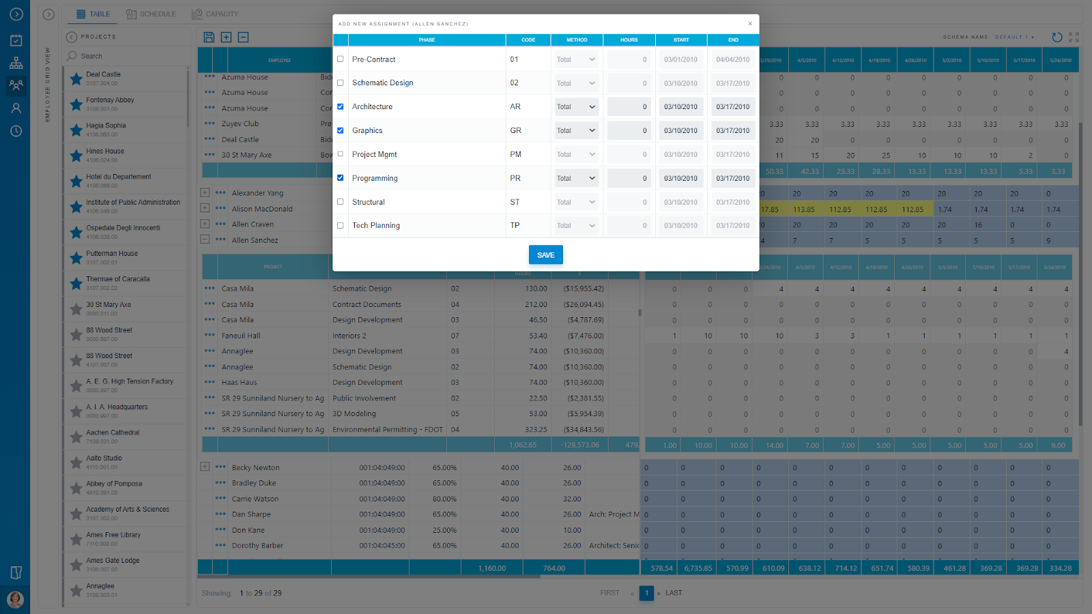The height and width of the screenshot is (614, 1092).
Task: Click the SAVE button in the assignment dialog
Action: (545, 254)
